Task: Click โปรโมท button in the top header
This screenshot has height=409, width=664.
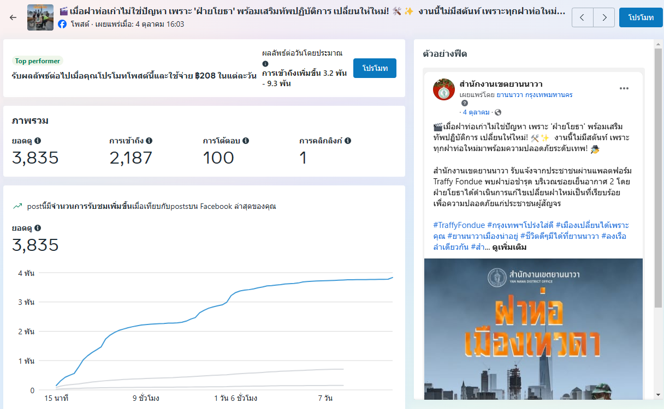Action: tap(641, 17)
